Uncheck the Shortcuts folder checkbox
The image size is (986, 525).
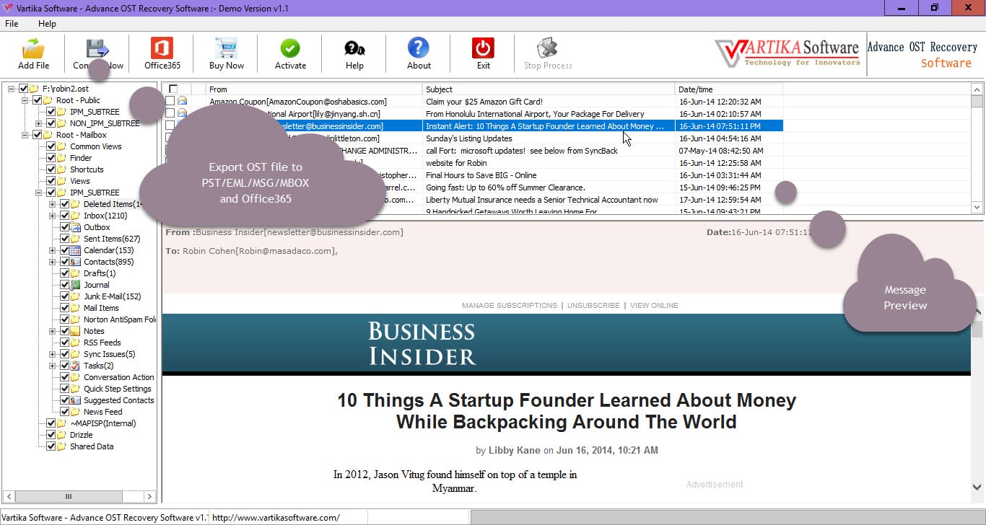tap(51, 169)
